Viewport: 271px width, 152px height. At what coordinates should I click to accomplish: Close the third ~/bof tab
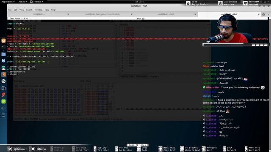point(195,14)
